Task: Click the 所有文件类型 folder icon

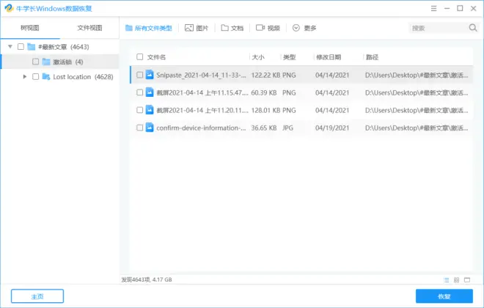Action: coord(129,28)
